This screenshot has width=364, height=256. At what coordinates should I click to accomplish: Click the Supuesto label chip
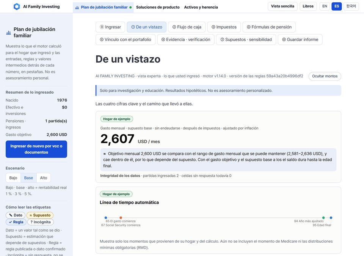pyautogui.click(x=40, y=215)
